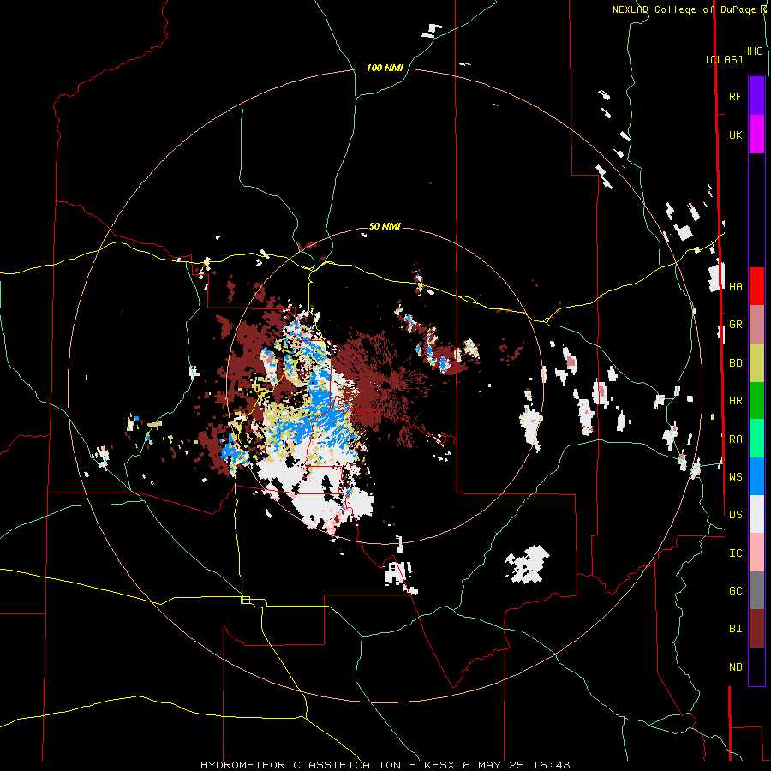Click the BI legend label
The width and height of the screenshot is (771, 771).
click(735, 629)
